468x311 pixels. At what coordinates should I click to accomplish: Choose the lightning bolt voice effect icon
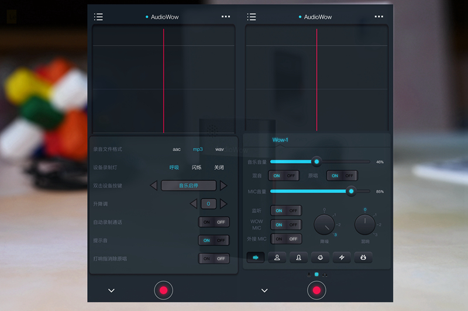point(342,257)
